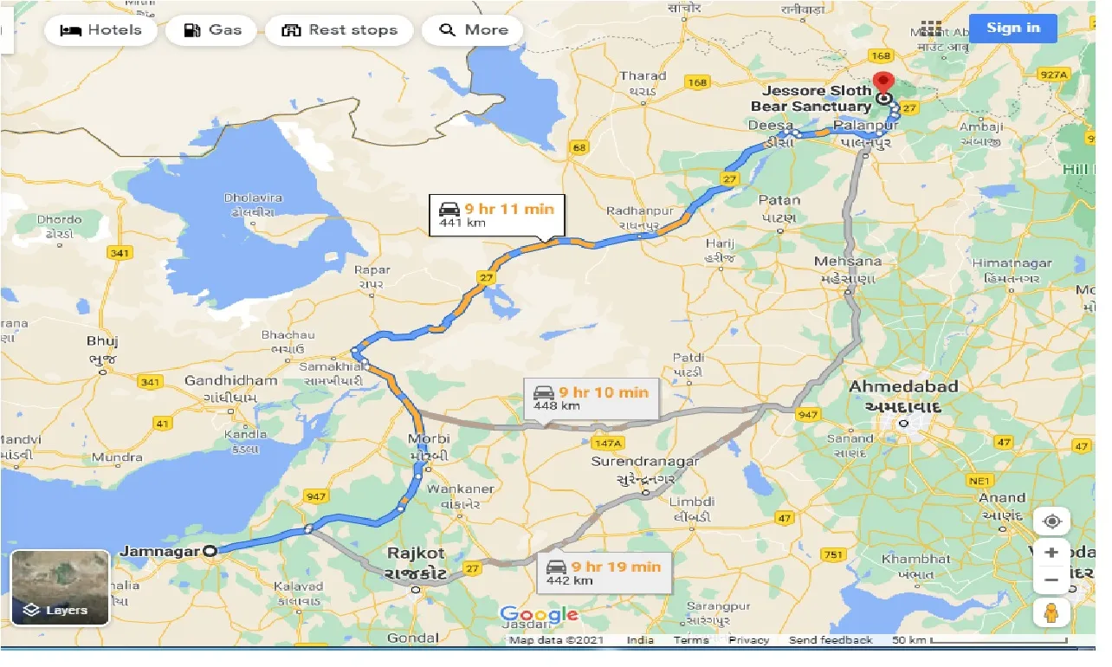
Task: Open the Google apps grid icon
Action: tap(931, 28)
